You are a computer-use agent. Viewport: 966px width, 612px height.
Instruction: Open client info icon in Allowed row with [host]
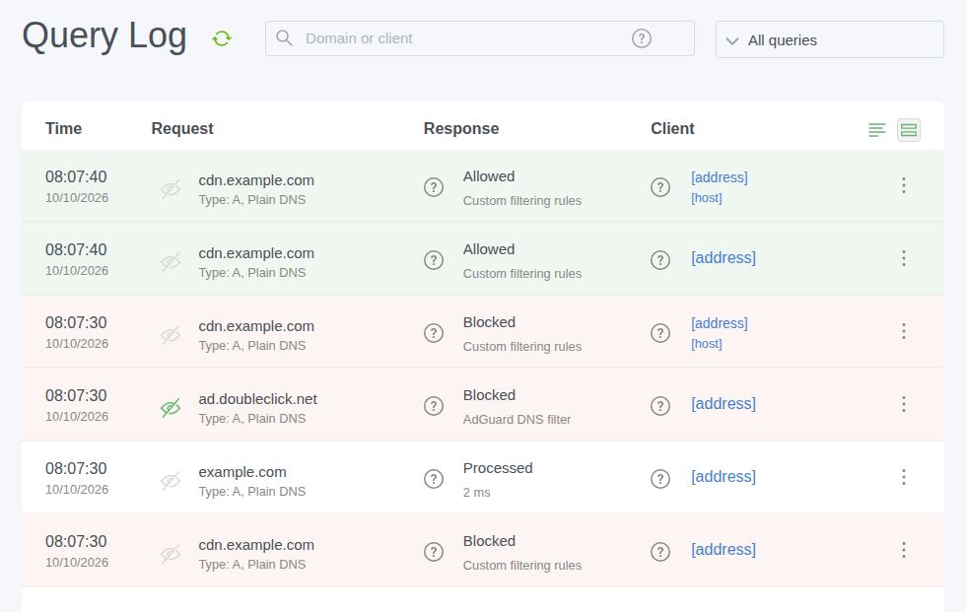(x=660, y=186)
